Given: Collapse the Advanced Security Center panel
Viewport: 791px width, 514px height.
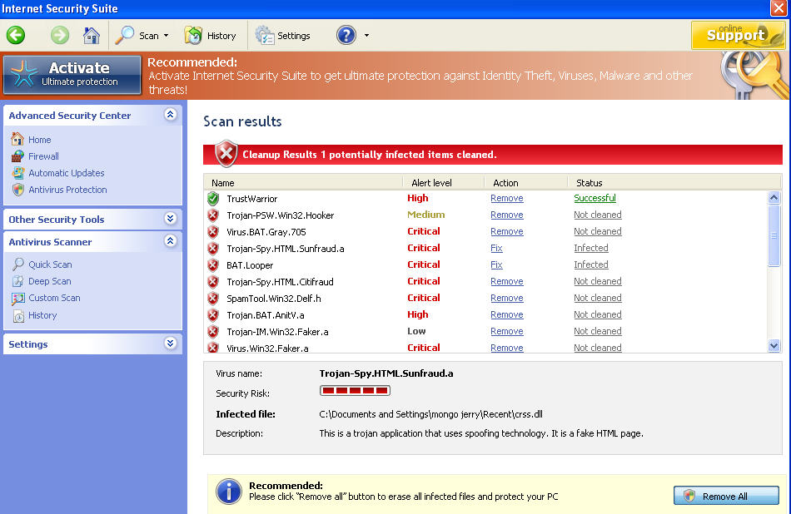Looking at the screenshot, I should [x=170, y=115].
